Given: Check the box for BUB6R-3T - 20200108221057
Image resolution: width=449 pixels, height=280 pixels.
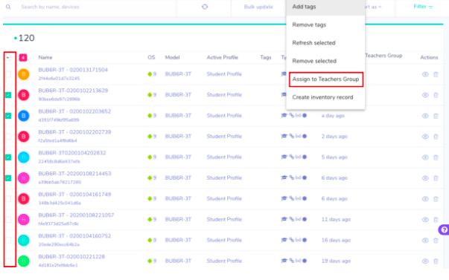Looking at the screenshot, I should click(x=8, y=219).
